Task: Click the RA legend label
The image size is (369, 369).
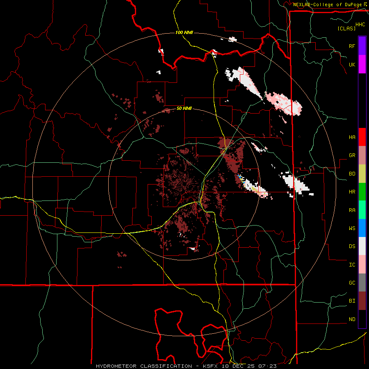Action: [x=352, y=210]
